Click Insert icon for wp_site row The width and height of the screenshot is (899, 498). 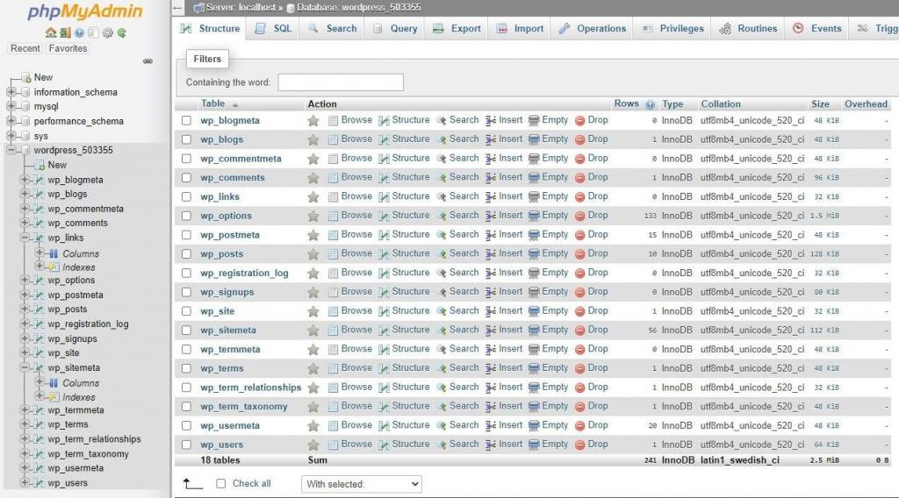(491, 311)
